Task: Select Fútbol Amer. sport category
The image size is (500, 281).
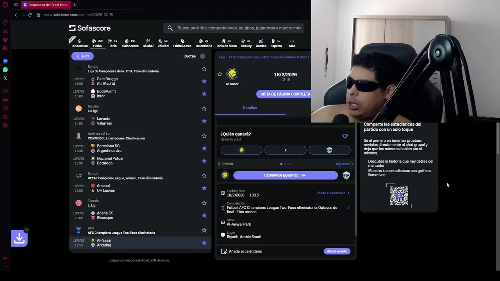Action: pyautogui.click(x=182, y=43)
